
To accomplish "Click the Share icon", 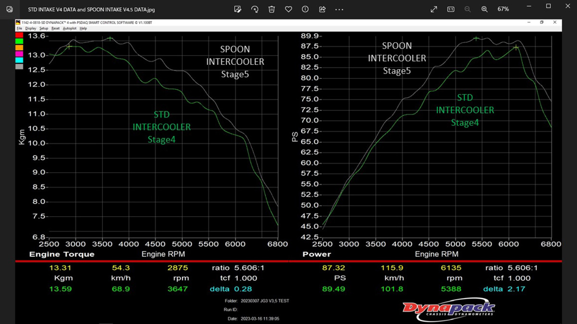I will click(322, 9).
